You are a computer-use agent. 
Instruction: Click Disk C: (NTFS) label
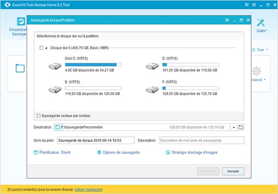[x=76, y=58]
